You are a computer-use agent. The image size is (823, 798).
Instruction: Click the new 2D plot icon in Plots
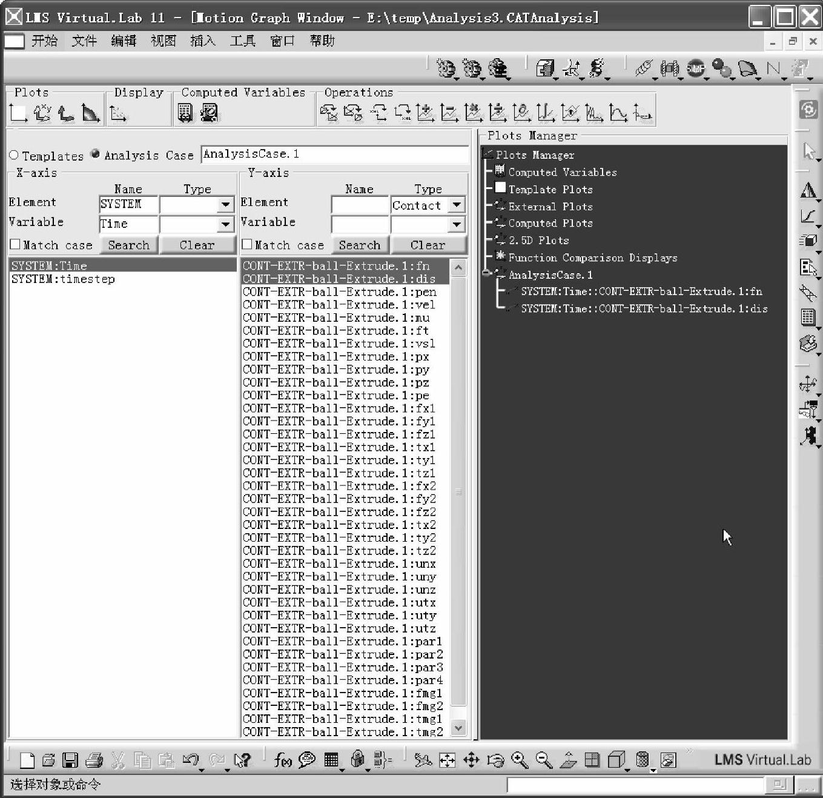[18, 113]
